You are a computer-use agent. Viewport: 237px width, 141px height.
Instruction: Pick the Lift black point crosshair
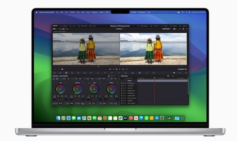tap(54, 83)
